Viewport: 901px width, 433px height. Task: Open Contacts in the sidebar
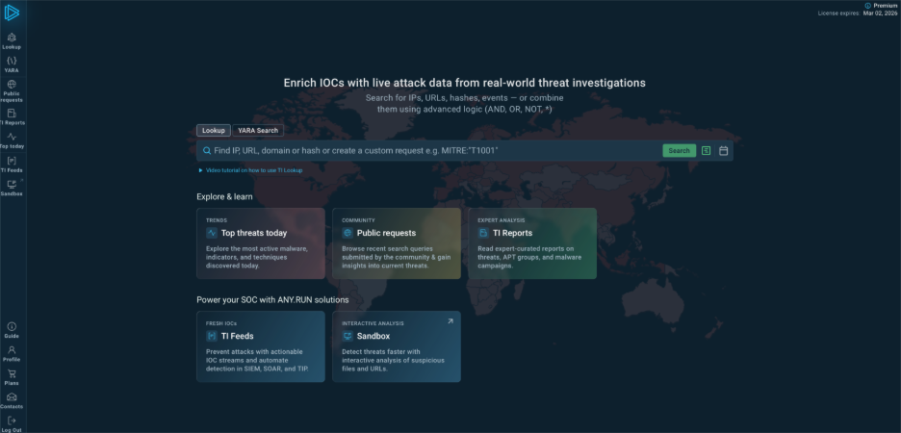[12, 400]
